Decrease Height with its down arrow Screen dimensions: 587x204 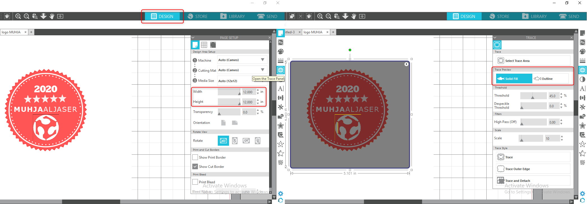(258, 104)
